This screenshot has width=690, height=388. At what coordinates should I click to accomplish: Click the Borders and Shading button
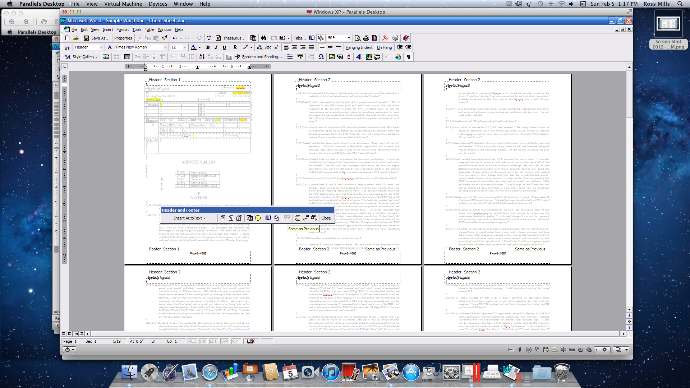coord(262,57)
